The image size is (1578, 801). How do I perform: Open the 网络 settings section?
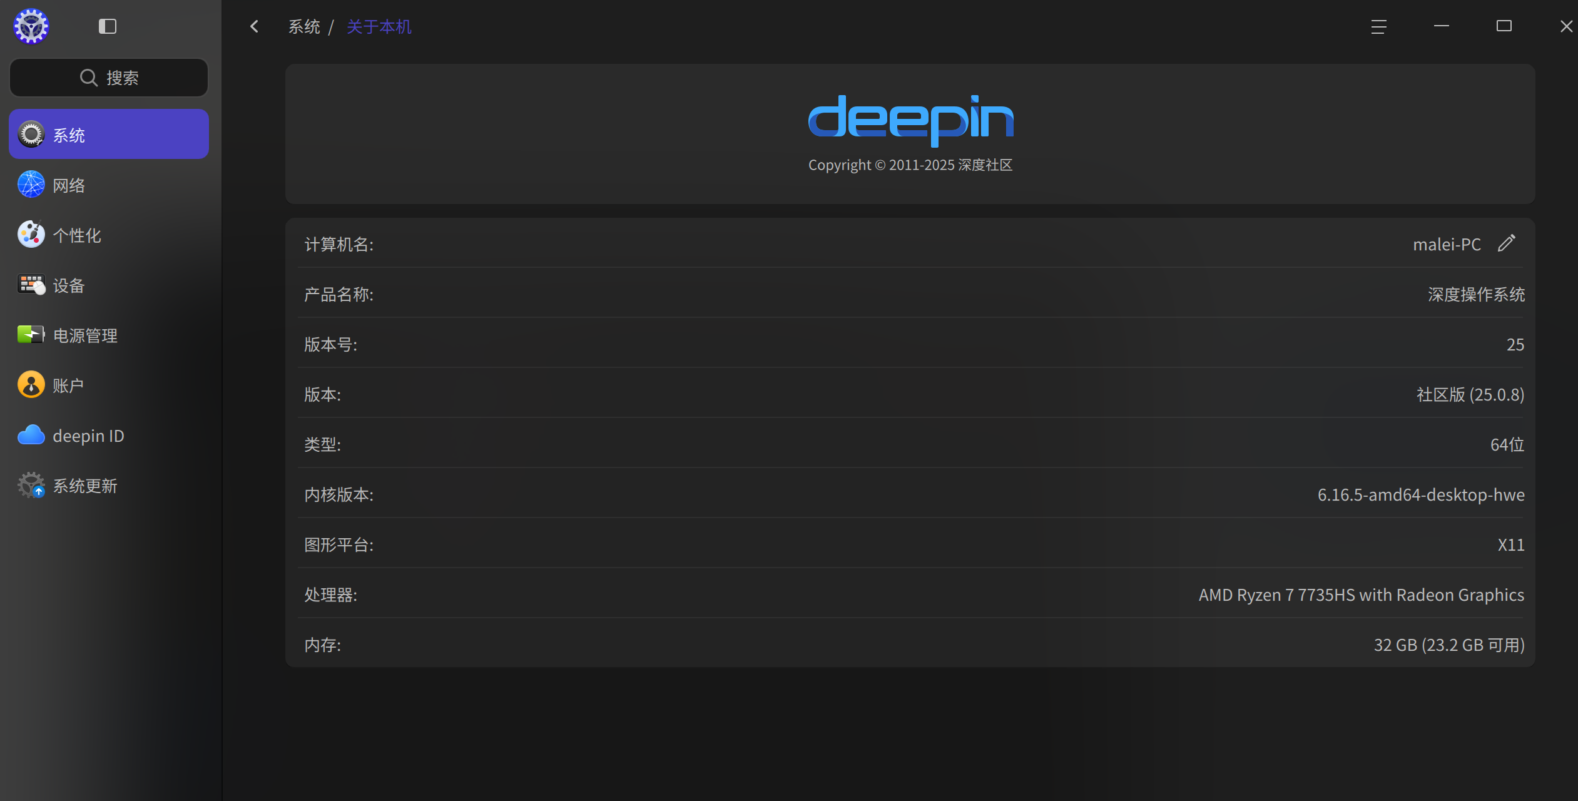(x=109, y=185)
